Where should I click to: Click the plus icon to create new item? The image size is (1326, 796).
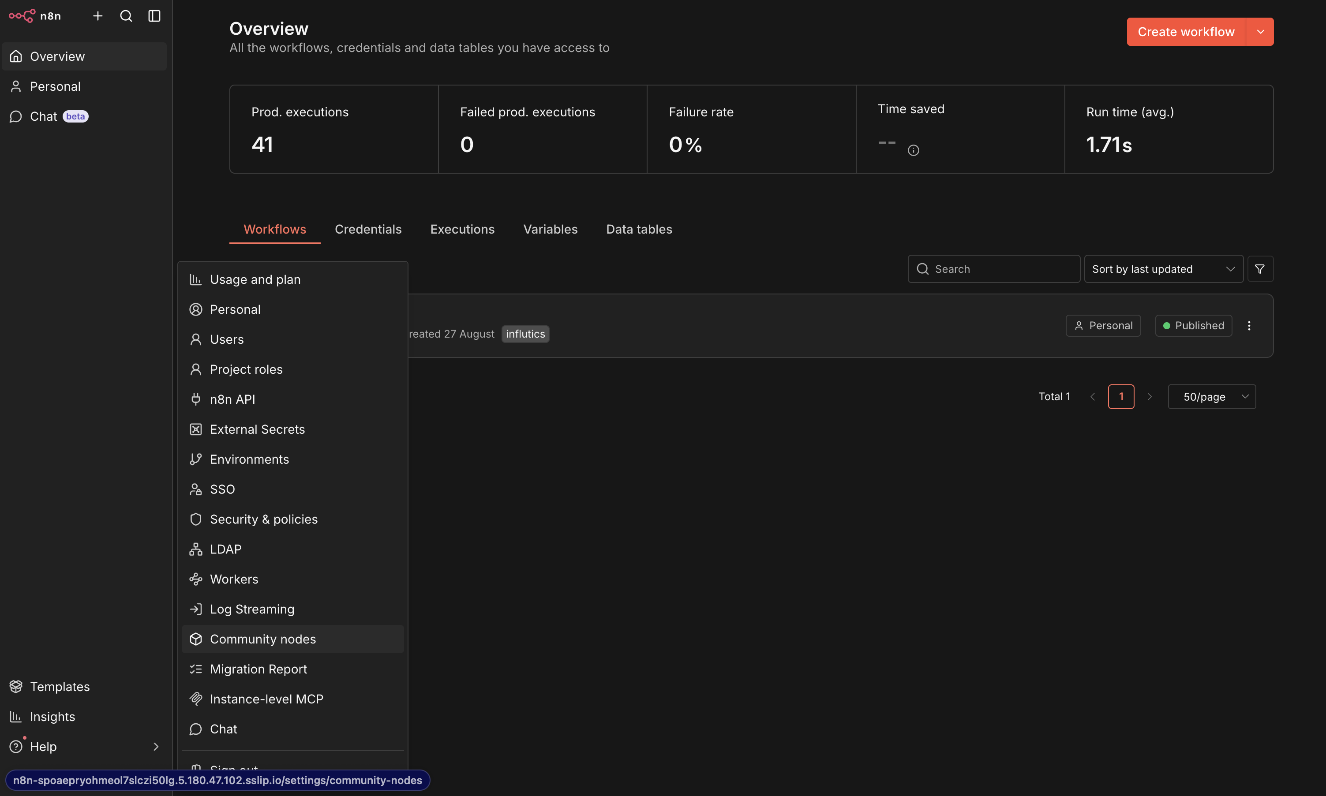[97, 16]
